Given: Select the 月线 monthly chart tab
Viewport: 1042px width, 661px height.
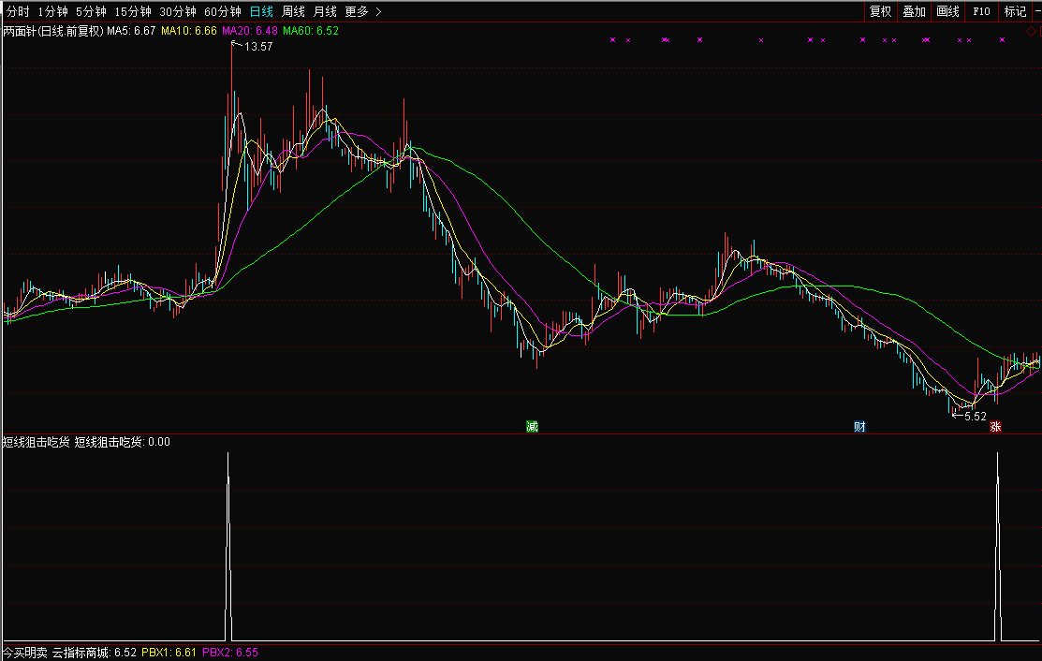Looking at the screenshot, I should 325,11.
